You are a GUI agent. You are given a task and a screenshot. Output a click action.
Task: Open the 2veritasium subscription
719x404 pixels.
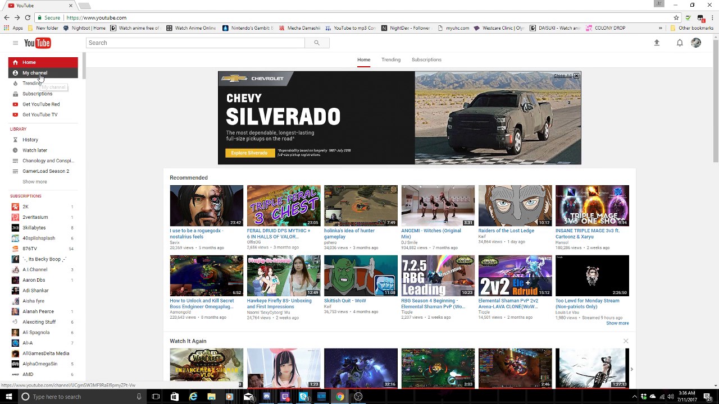[x=43, y=217]
